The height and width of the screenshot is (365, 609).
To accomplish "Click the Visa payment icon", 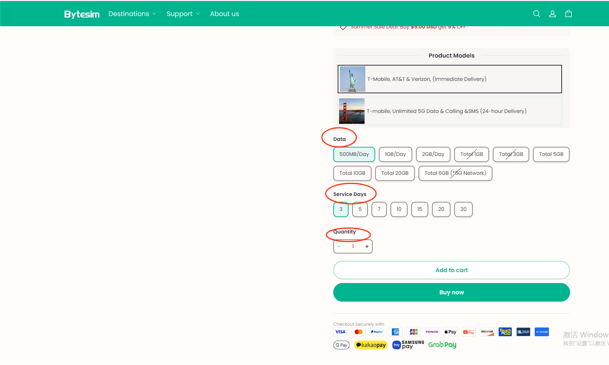I will [x=340, y=332].
